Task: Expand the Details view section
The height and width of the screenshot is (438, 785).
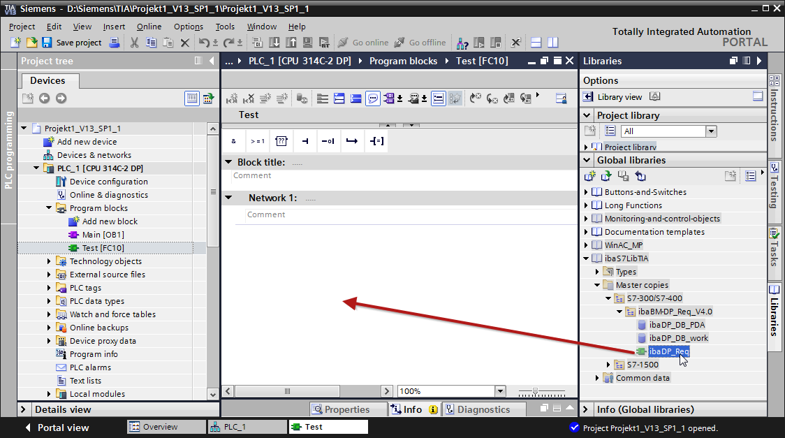Action: pyautogui.click(x=23, y=409)
